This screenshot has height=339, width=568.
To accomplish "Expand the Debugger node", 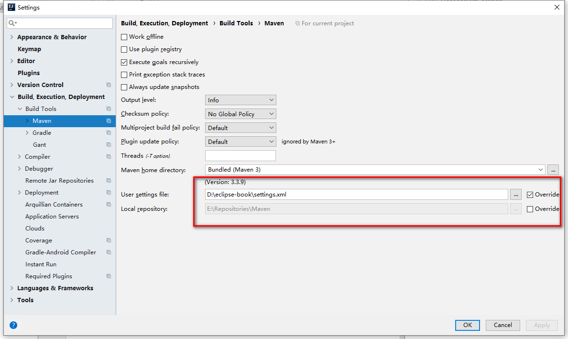I will click(19, 168).
